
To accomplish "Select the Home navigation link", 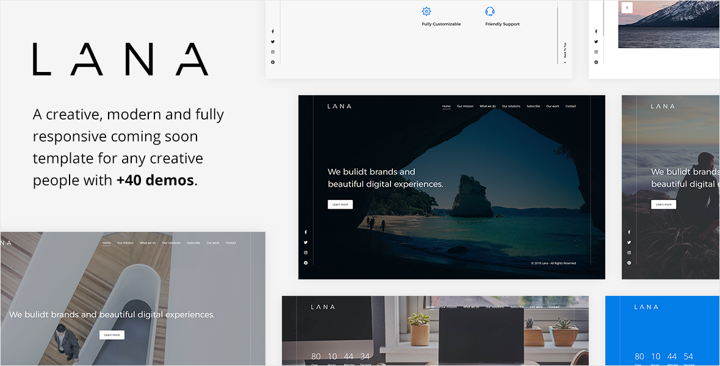I will [447, 106].
